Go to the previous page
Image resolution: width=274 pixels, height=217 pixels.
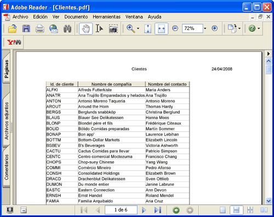click(98, 210)
